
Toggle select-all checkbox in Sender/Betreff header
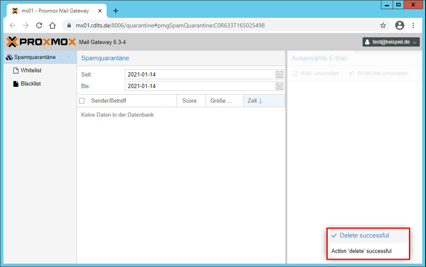(x=82, y=101)
